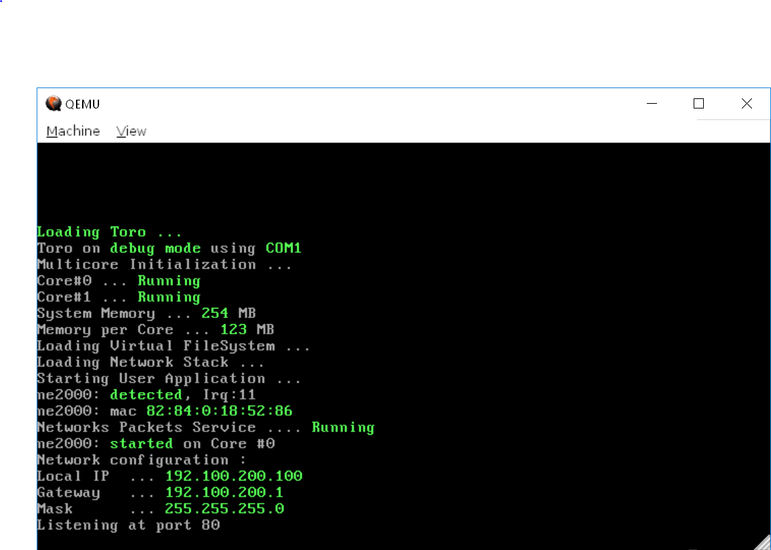This screenshot has width=771, height=550.
Task: Click the Core#0 Running status
Action: pos(169,281)
